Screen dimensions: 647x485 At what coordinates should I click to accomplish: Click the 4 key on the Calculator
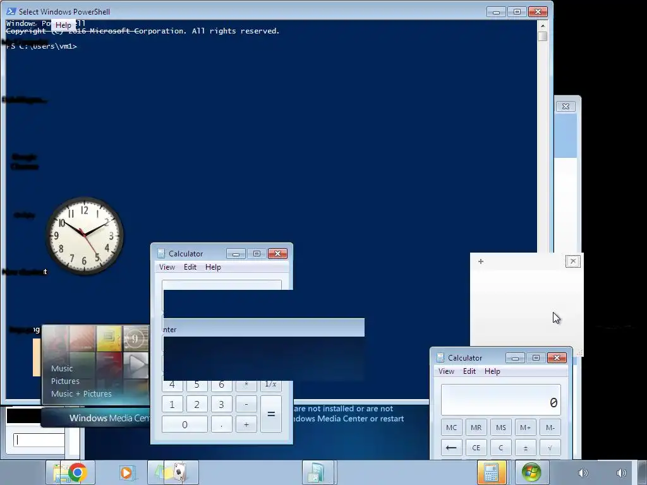tap(172, 386)
